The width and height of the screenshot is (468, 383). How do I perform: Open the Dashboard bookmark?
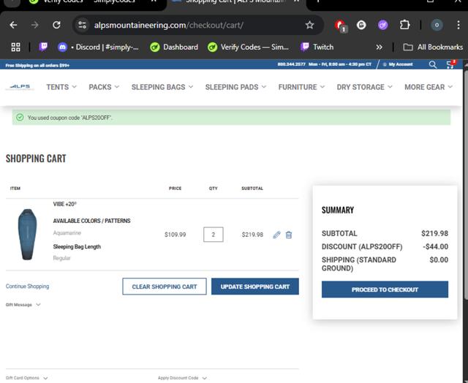174,47
